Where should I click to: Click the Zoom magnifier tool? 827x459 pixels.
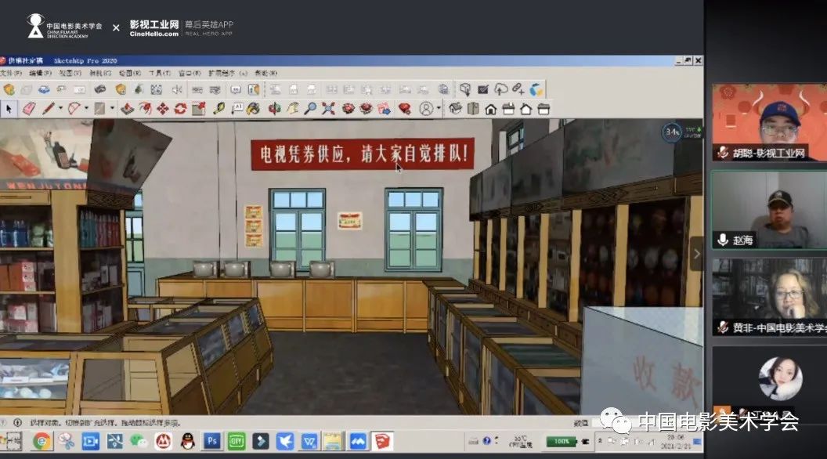(x=310, y=109)
